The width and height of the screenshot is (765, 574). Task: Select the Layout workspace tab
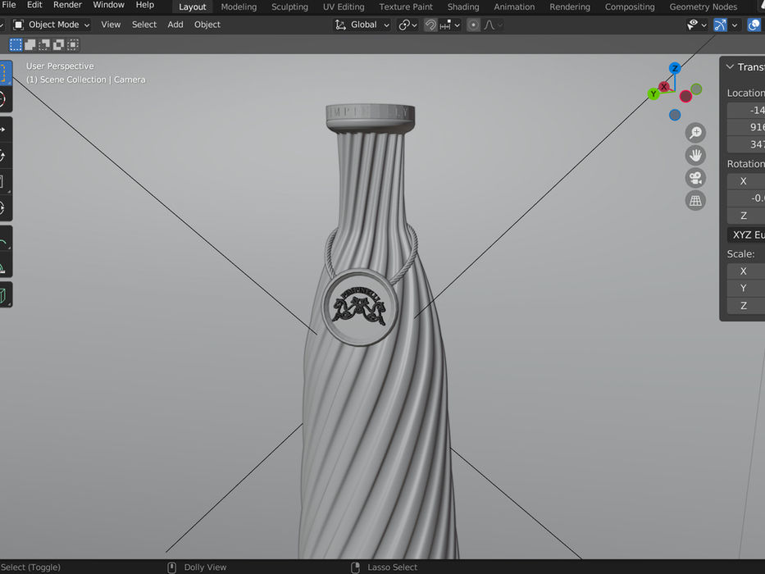192,7
